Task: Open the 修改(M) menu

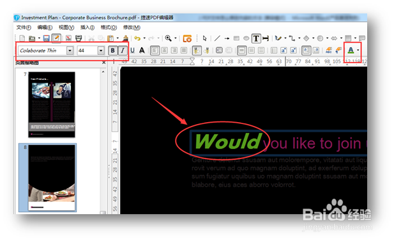Action: tap(132, 27)
